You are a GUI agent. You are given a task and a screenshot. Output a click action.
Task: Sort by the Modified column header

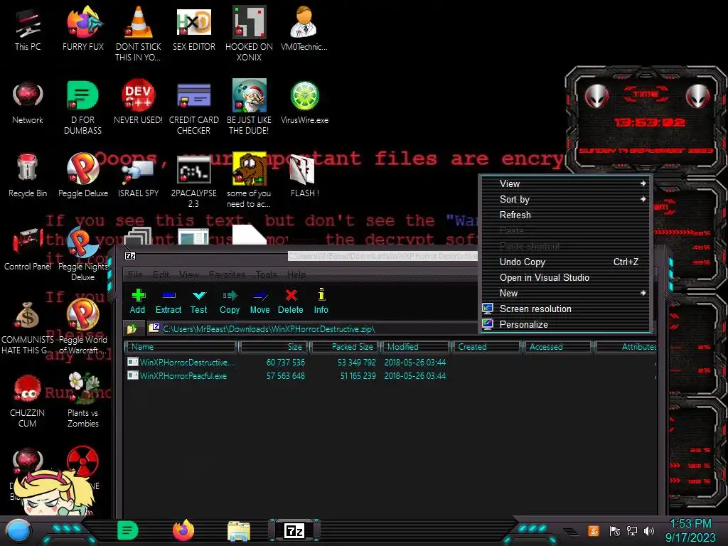(415, 347)
